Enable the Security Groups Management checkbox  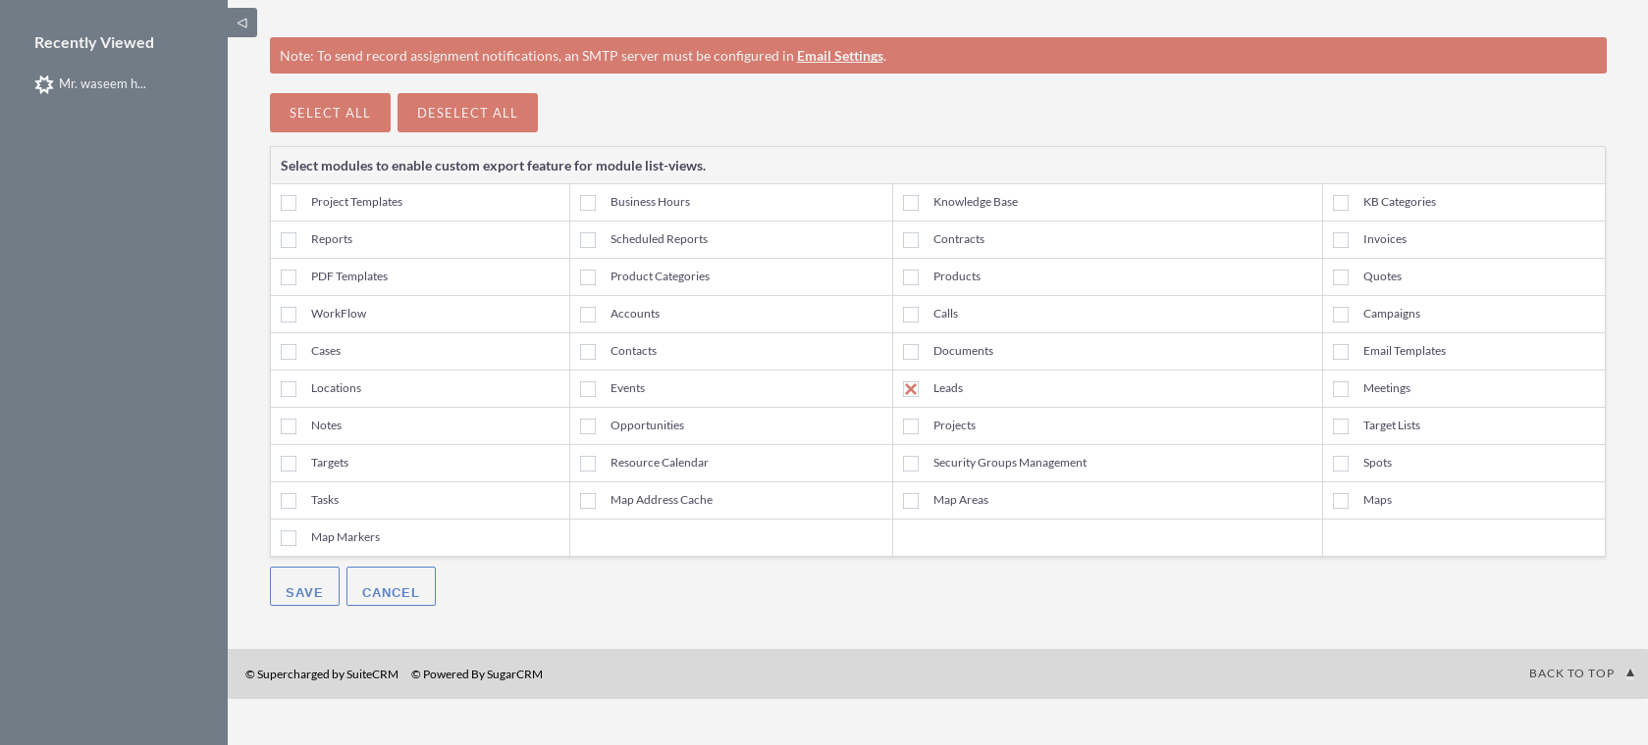pyautogui.click(x=911, y=464)
